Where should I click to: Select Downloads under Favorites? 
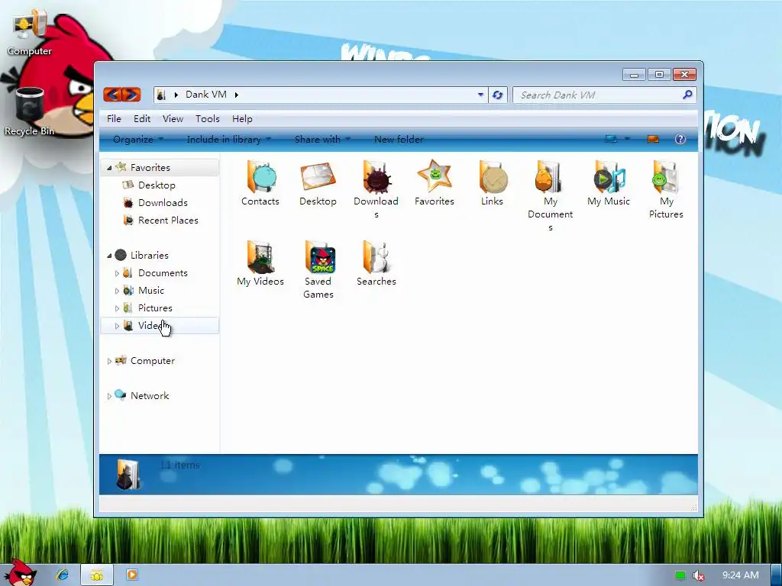click(x=163, y=203)
